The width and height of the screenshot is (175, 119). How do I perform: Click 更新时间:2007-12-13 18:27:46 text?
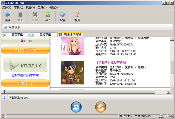116,54
